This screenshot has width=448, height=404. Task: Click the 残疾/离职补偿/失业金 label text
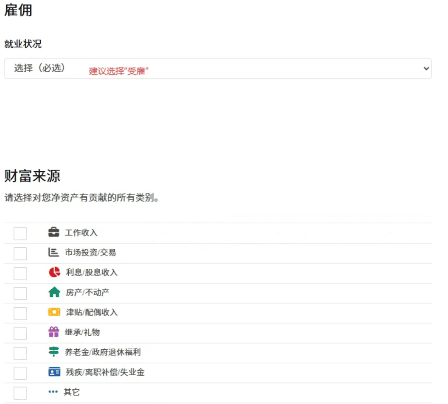(105, 372)
